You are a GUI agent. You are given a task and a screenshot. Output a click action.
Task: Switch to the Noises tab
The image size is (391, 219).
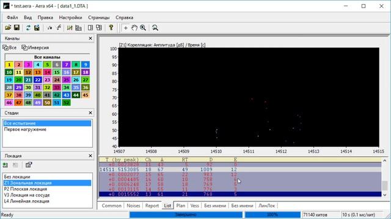coord(133,206)
